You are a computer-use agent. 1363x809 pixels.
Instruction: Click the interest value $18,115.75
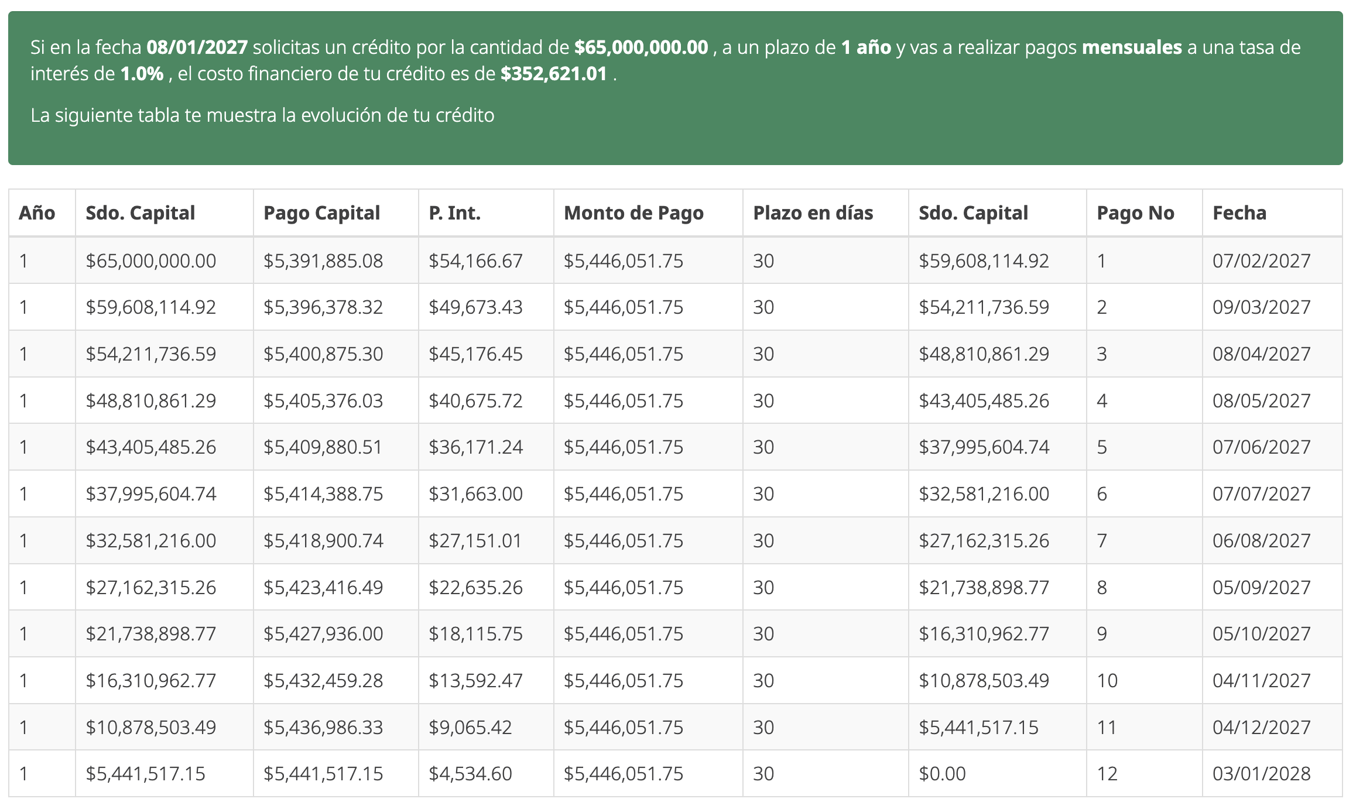(x=475, y=634)
